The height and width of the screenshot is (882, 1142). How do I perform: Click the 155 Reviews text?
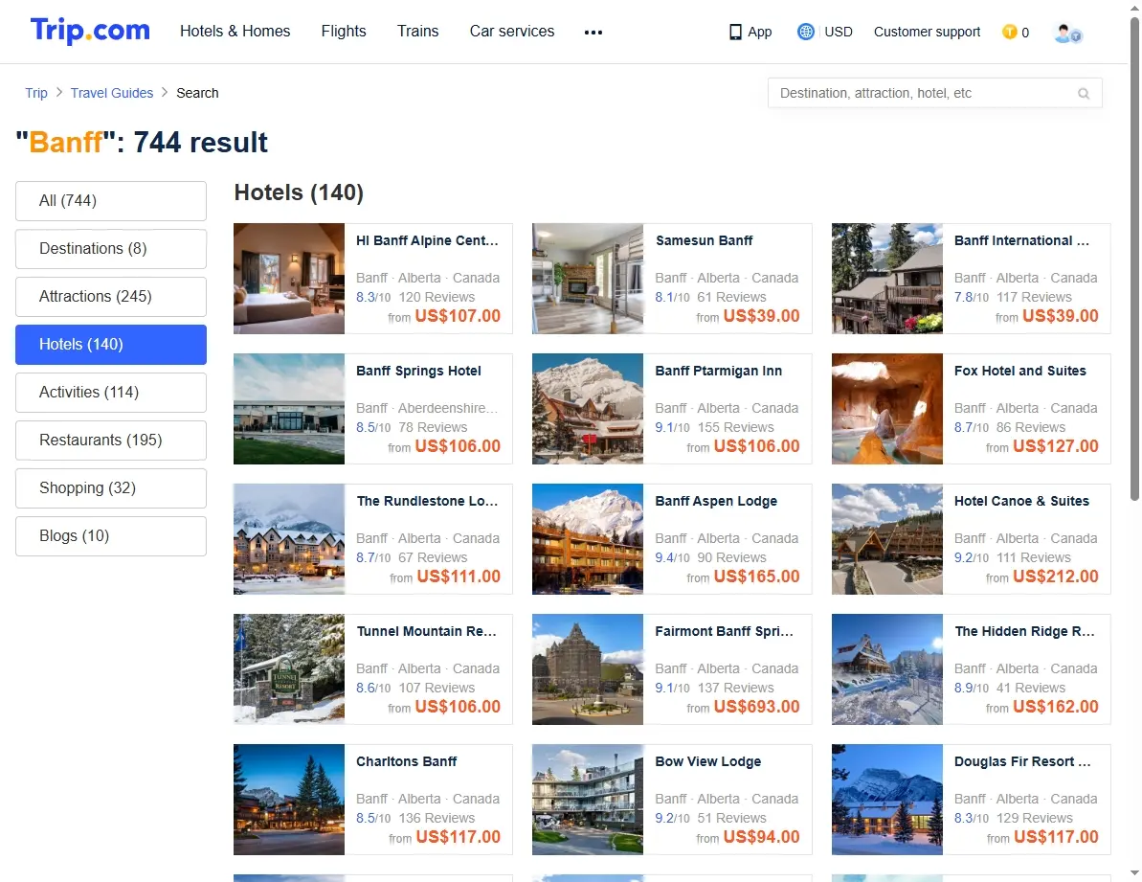pyautogui.click(x=735, y=427)
